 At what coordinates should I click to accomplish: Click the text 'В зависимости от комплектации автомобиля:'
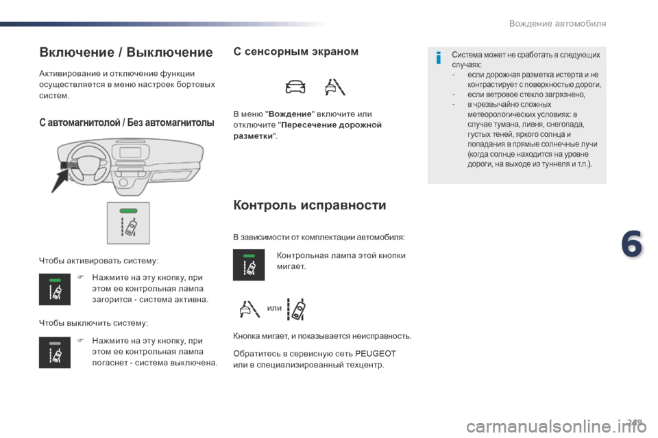click(x=319, y=237)
